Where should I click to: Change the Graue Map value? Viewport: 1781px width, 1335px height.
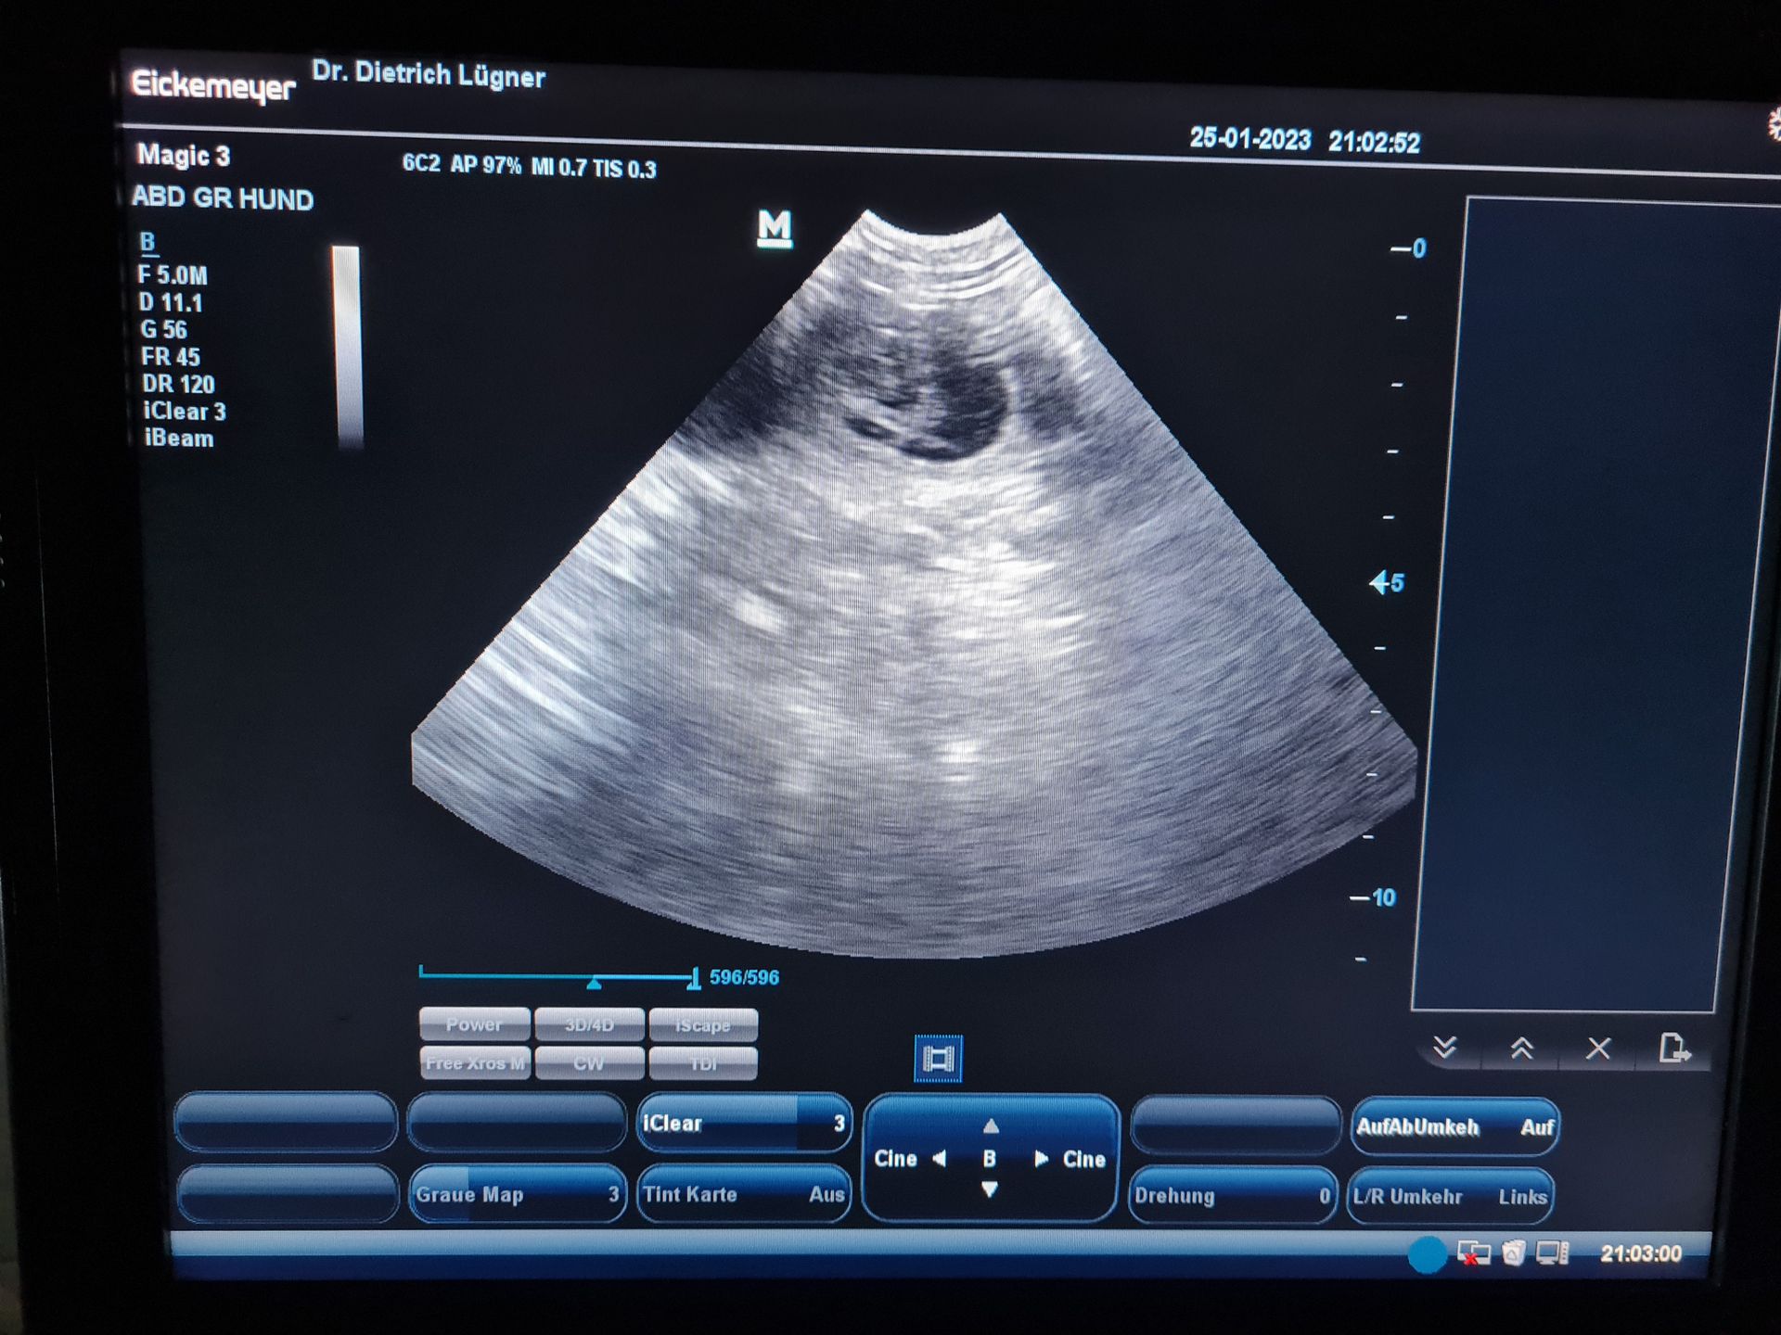tap(517, 1195)
